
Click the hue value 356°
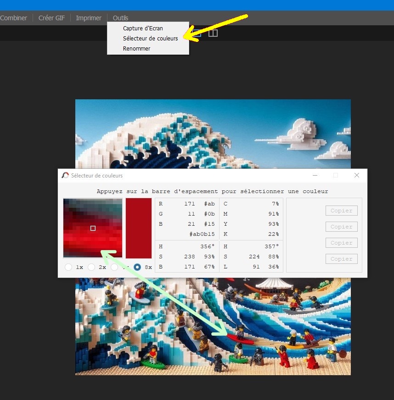(x=207, y=247)
